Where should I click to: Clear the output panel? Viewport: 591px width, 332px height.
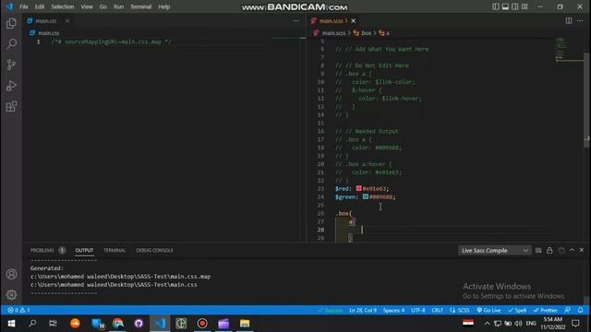[x=538, y=250]
